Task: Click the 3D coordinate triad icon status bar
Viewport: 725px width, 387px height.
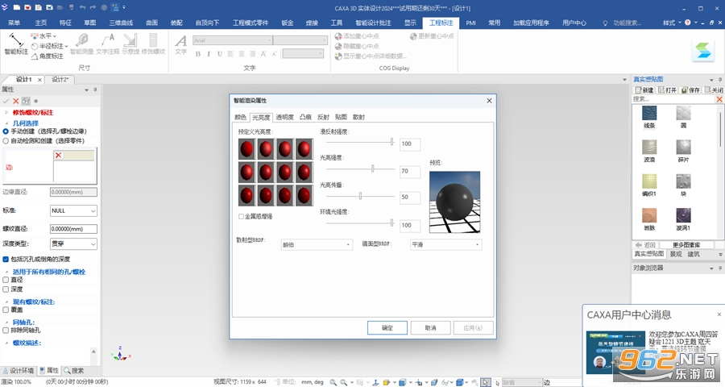Action: 375,382
